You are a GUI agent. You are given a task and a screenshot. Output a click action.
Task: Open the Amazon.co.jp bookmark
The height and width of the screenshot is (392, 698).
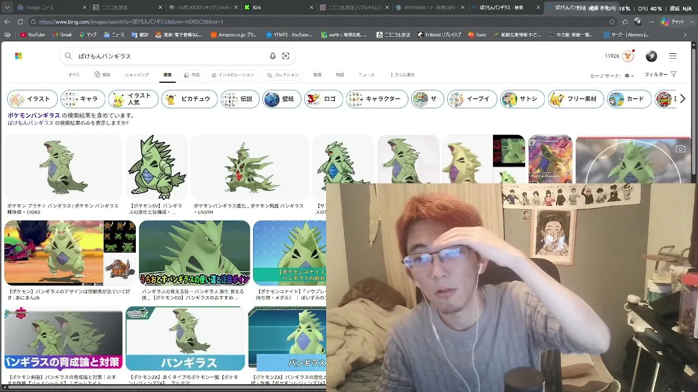[233, 35]
